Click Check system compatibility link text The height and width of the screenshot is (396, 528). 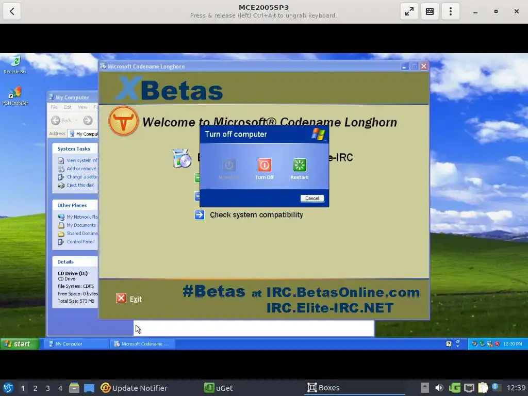point(256,215)
